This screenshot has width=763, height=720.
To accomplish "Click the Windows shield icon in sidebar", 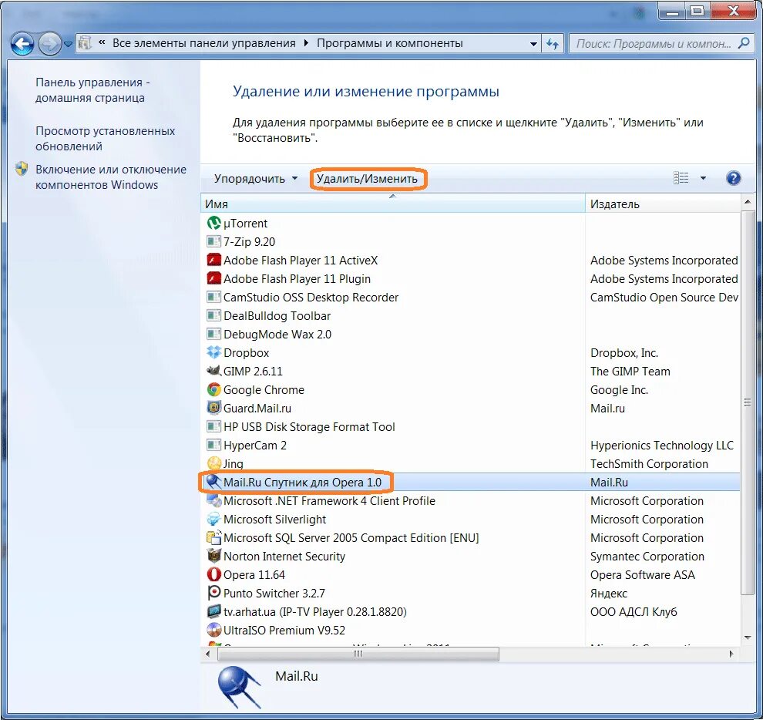I will click(x=22, y=169).
